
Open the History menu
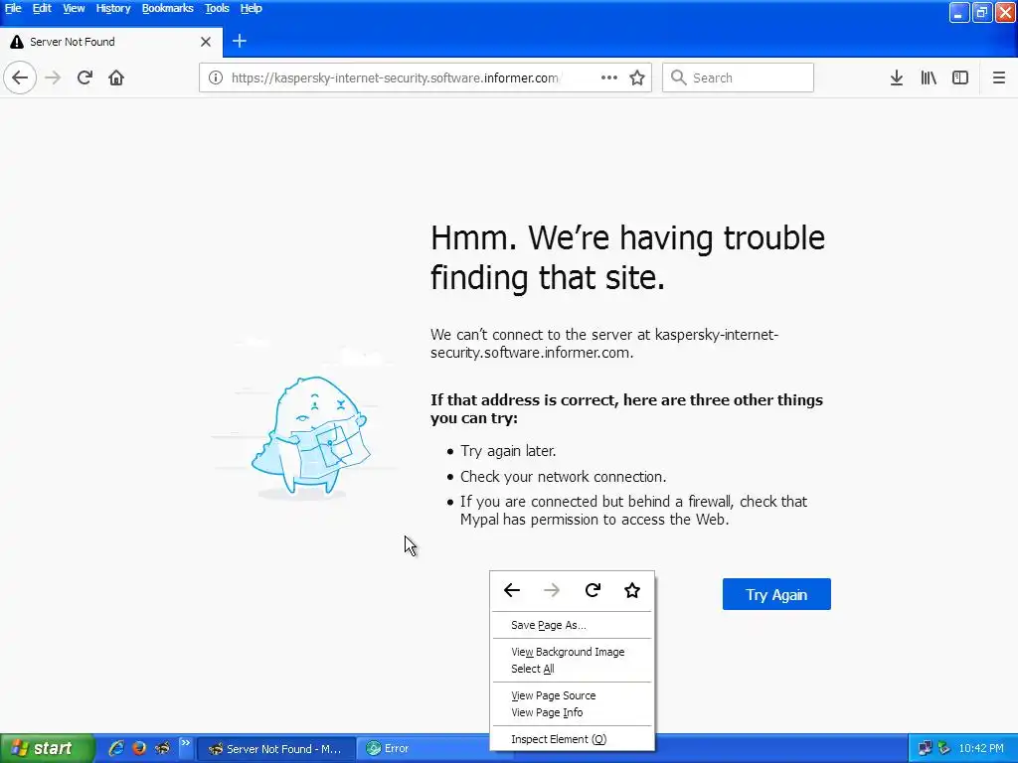[x=113, y=8]
